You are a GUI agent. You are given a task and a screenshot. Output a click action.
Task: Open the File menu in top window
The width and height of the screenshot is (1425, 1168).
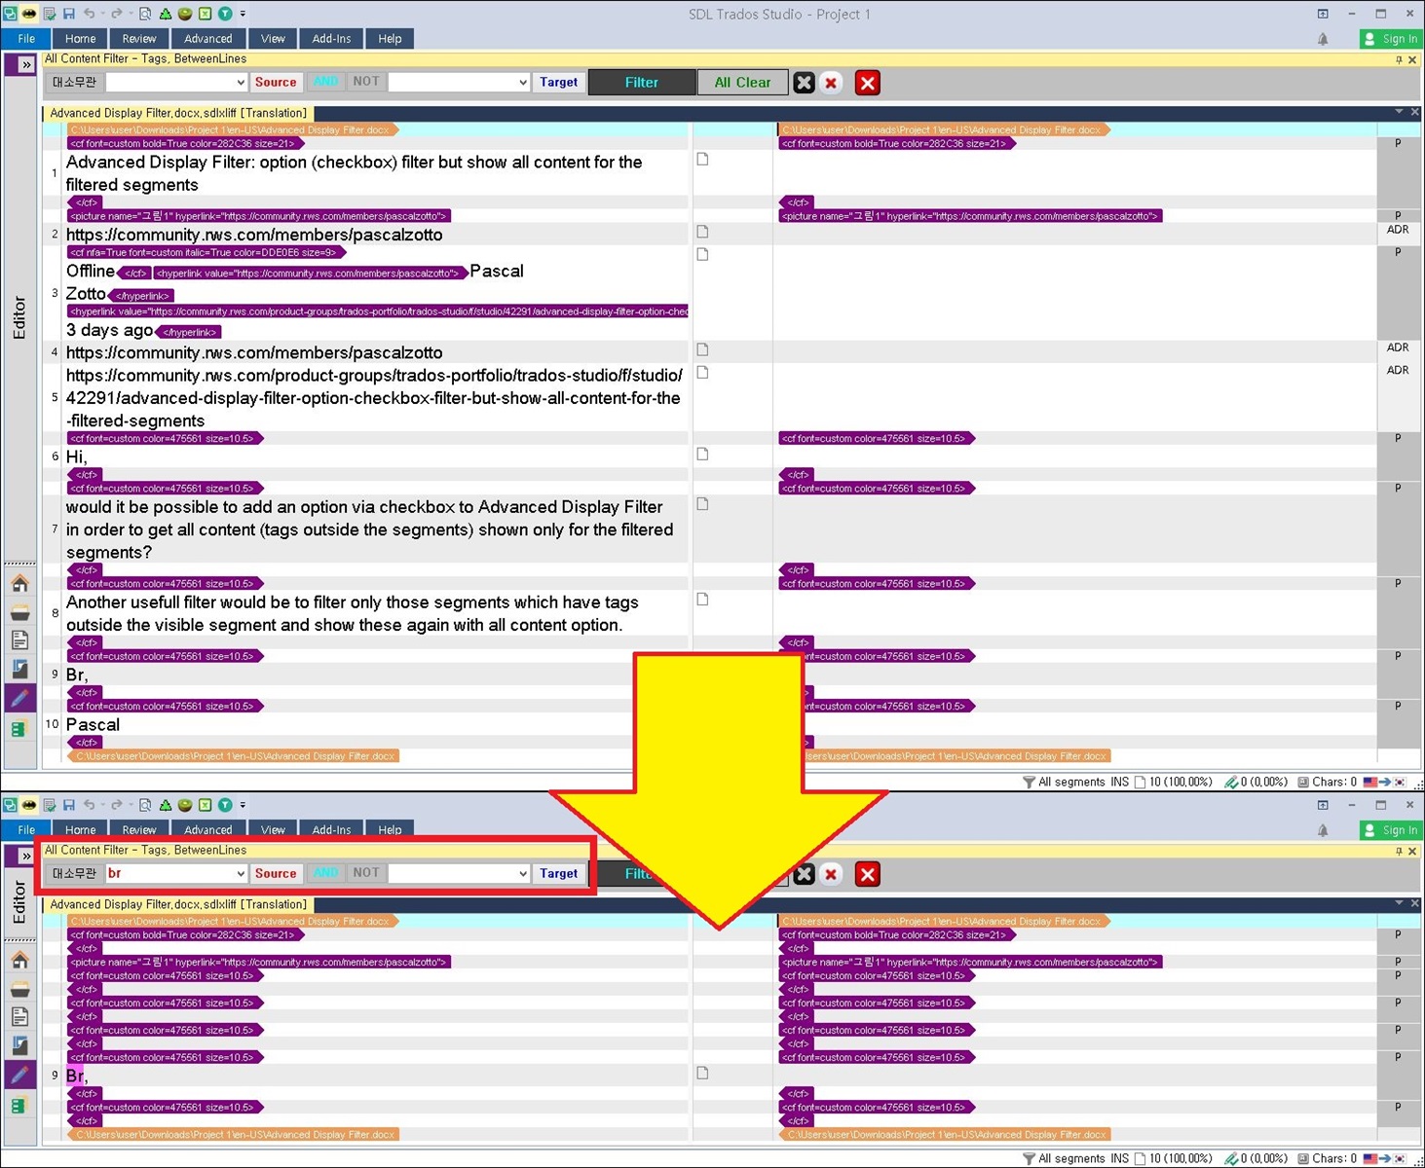click(x=26, y=39)
